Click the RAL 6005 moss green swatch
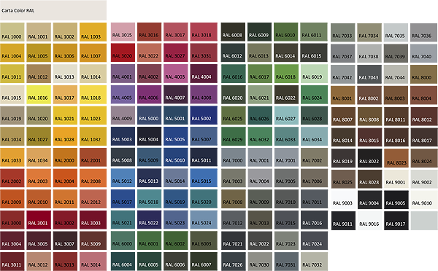This screenshot has width=438, height=271. point(149,262)
